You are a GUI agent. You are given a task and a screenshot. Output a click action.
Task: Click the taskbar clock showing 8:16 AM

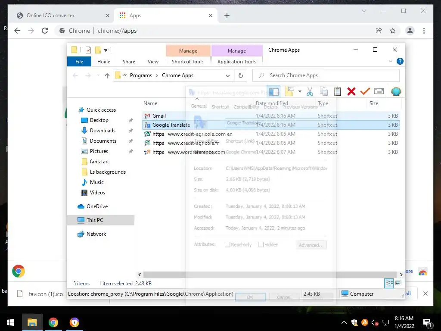pyautogui.click(x=404, y=322)
